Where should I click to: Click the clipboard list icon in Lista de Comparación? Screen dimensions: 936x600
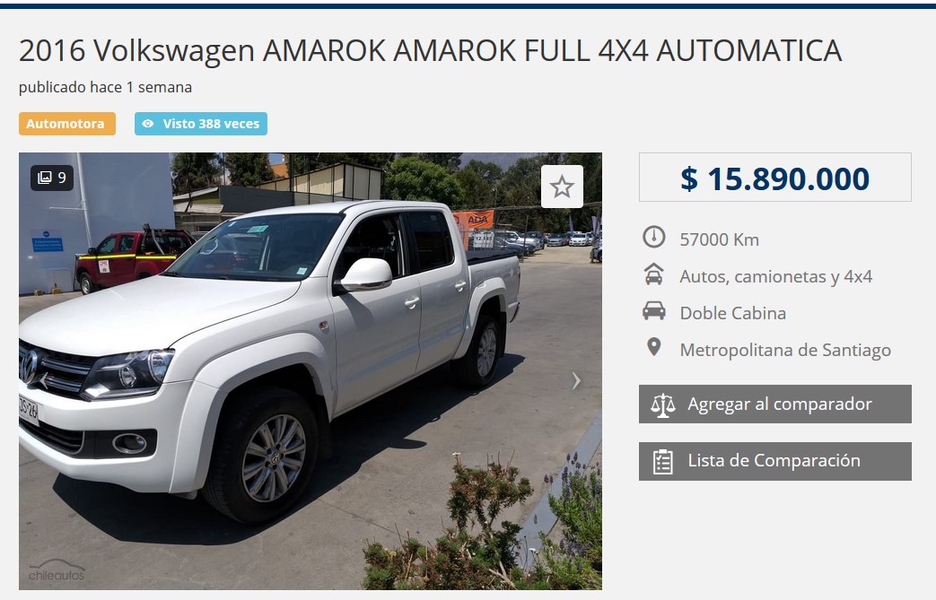[x=662, y=462]
